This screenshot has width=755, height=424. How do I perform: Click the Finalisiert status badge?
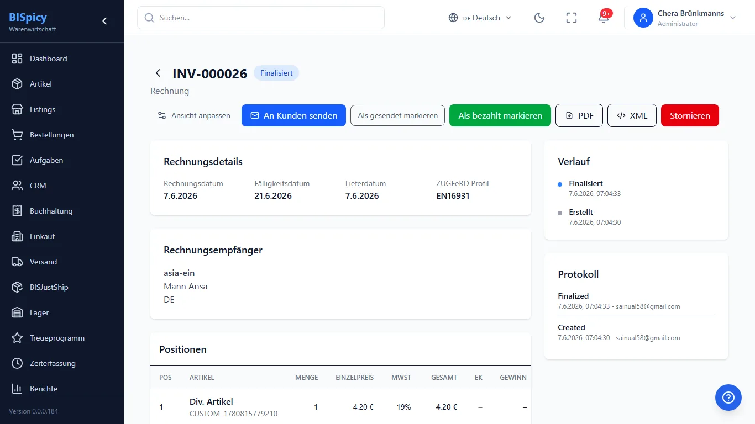276,73
